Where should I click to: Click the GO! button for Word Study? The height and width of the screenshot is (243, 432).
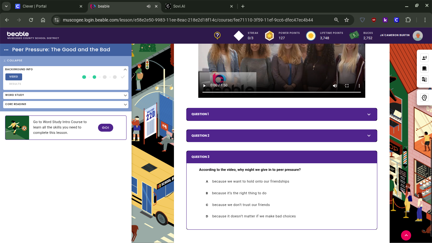tap(105, 128)
